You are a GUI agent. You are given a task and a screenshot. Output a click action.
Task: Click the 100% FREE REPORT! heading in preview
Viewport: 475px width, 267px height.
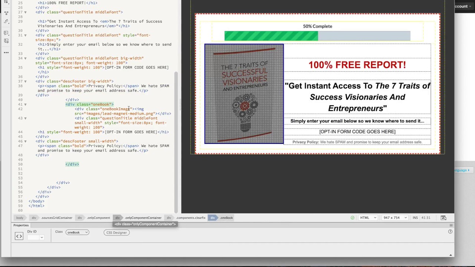(357, 65)
